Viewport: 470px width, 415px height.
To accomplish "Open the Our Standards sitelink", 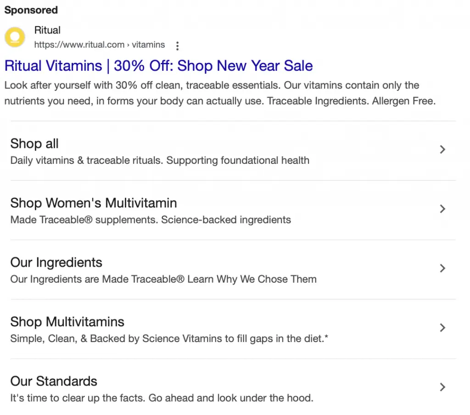I will [54, 381].
